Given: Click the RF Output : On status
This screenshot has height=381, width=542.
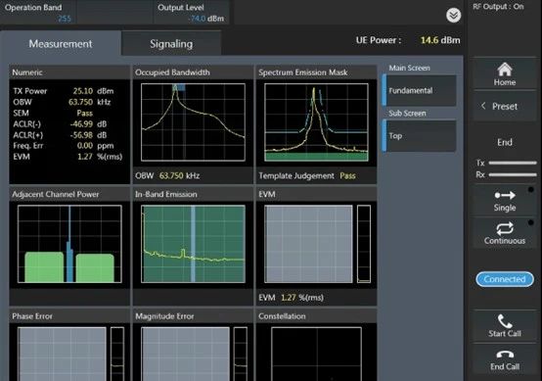Looking at the screenshot, I should click(x=498, y=7).
